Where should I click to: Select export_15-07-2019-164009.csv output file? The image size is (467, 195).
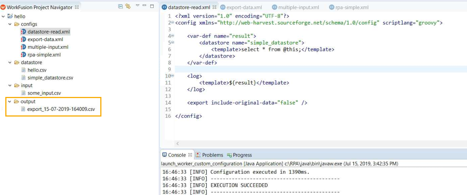pyautogui.click(x=61, y=109)
